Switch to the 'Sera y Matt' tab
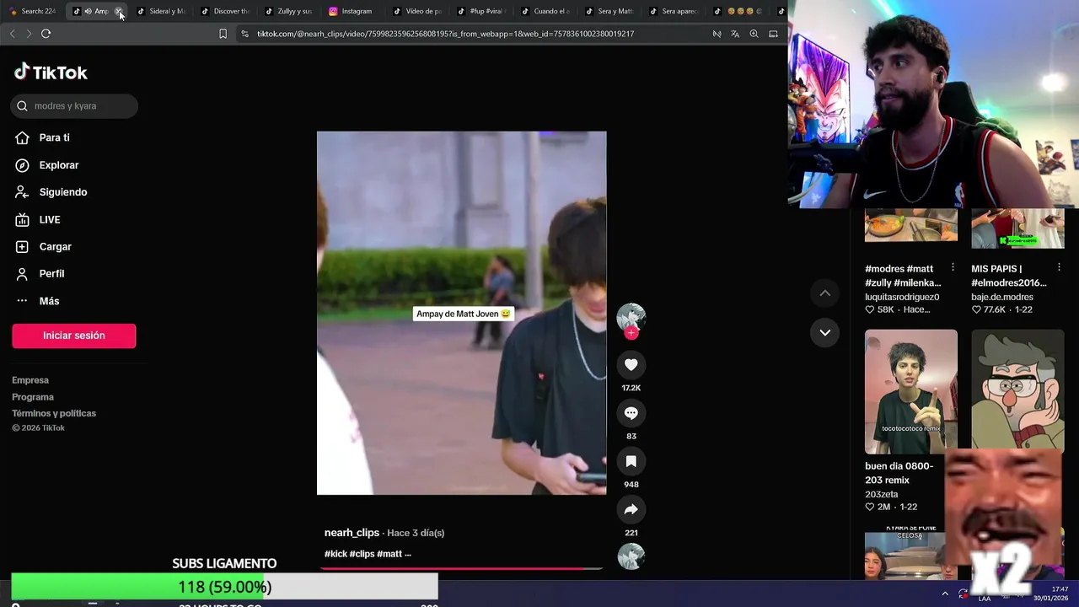Screen dimensions: 1079x607 (x=609, y=11)
